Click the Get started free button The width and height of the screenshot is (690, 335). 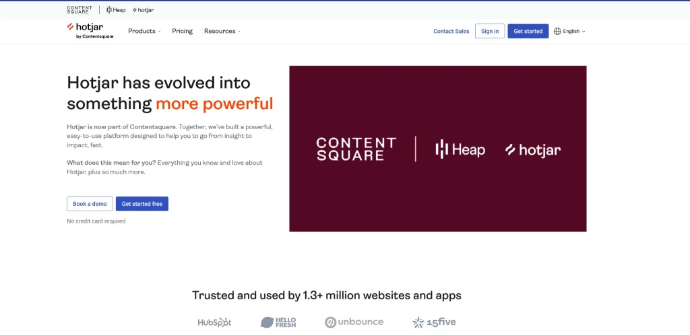[x=142, y=204]
